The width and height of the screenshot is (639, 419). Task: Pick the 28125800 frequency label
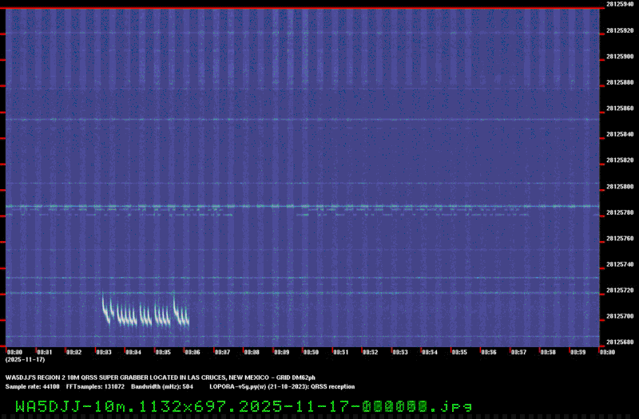(x=620, y=187)
